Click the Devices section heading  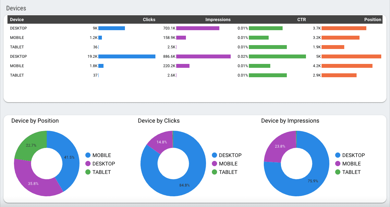(x=16, y=8)
